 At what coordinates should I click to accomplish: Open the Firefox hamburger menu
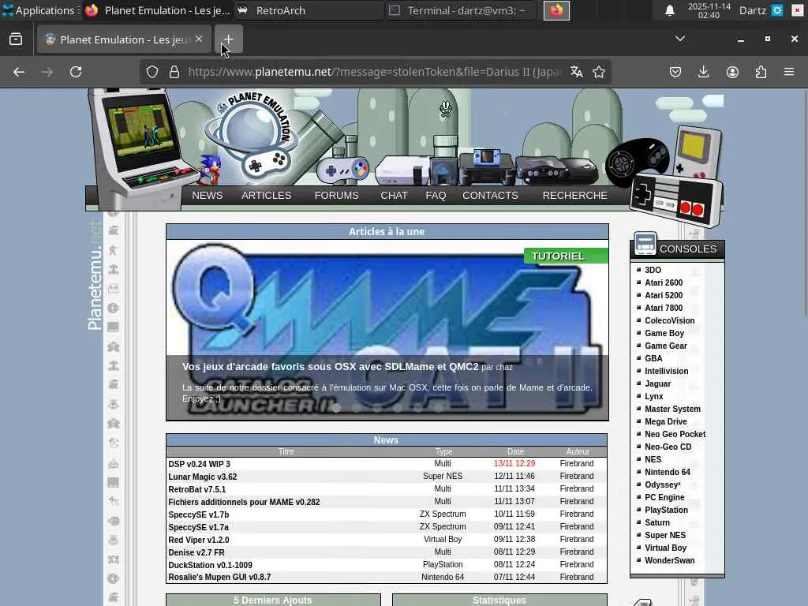pos(789,72)
